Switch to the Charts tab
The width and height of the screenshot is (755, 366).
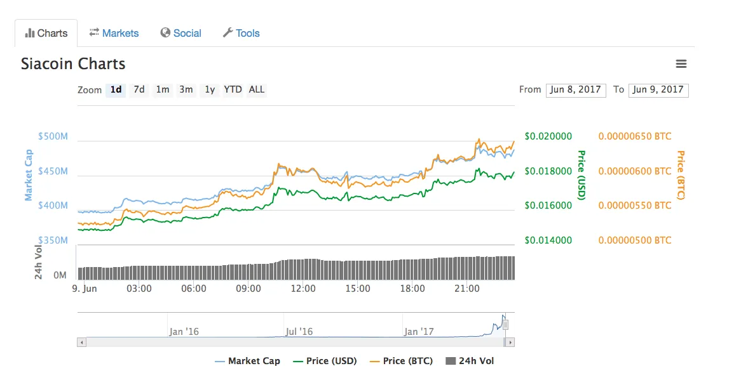(46, 33)
